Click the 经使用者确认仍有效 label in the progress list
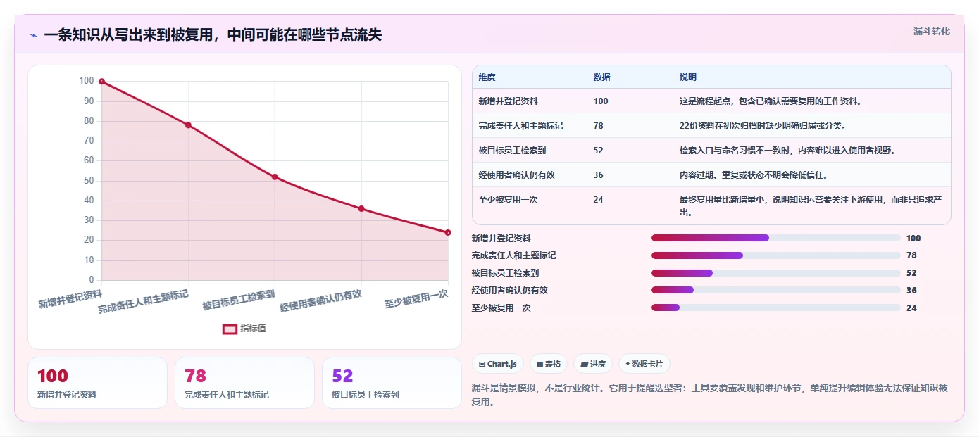 [510, 290]
